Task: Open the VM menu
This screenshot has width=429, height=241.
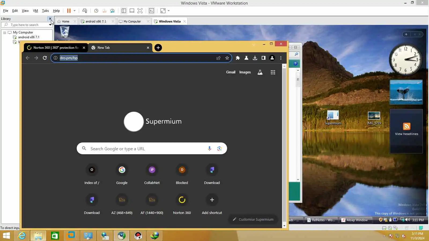Action: 35,11
